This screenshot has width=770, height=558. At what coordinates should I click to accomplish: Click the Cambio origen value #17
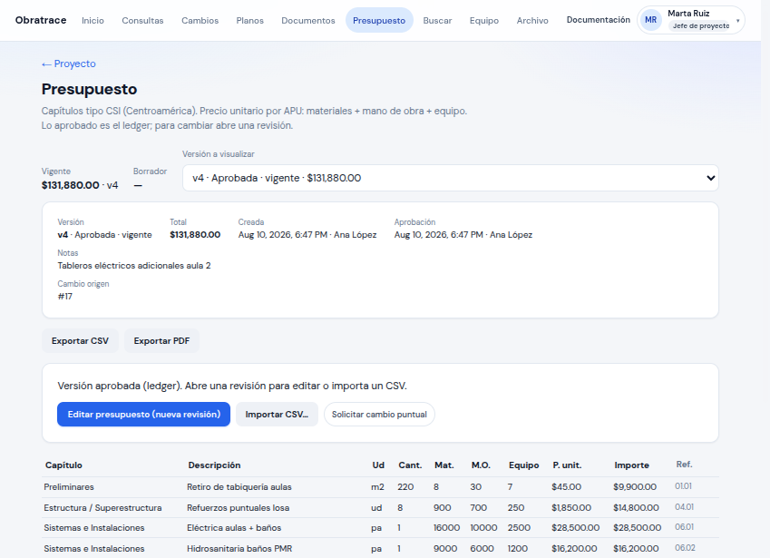coord(64,297)
